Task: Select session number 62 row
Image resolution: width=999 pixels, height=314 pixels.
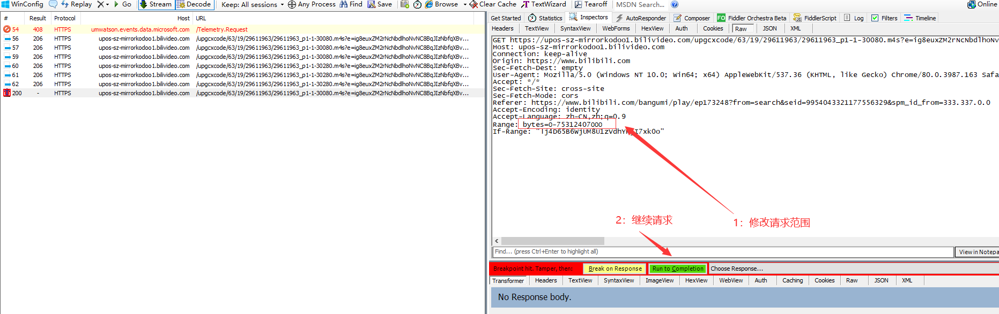Action: point(242,84)
